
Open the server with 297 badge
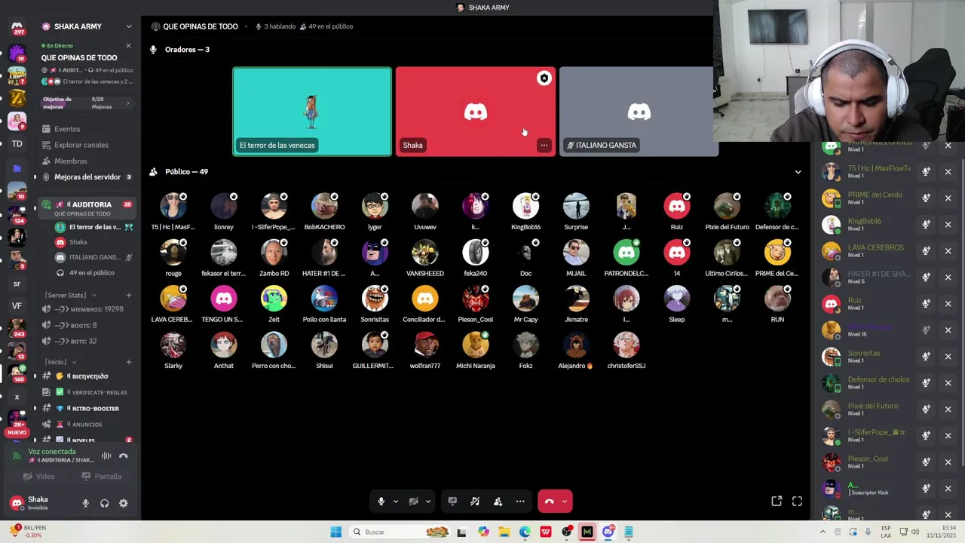point(17,28)
